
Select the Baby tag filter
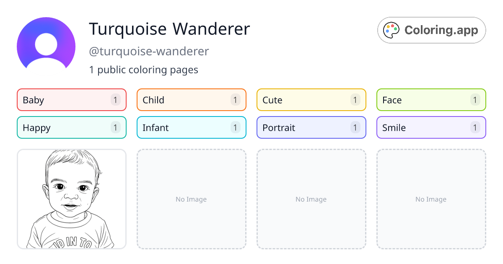tap(71, 100)
